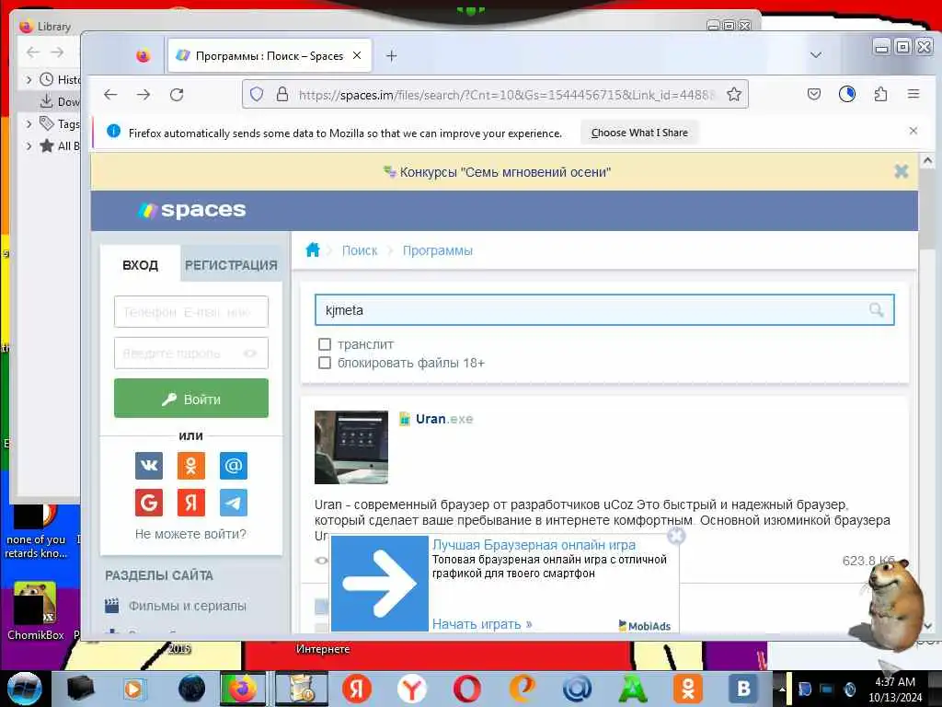The width and height of the screenshot is (942, 707).
Task: Open Лучшая Браузерная онлайн игра ad link
Action: [534, 545]
